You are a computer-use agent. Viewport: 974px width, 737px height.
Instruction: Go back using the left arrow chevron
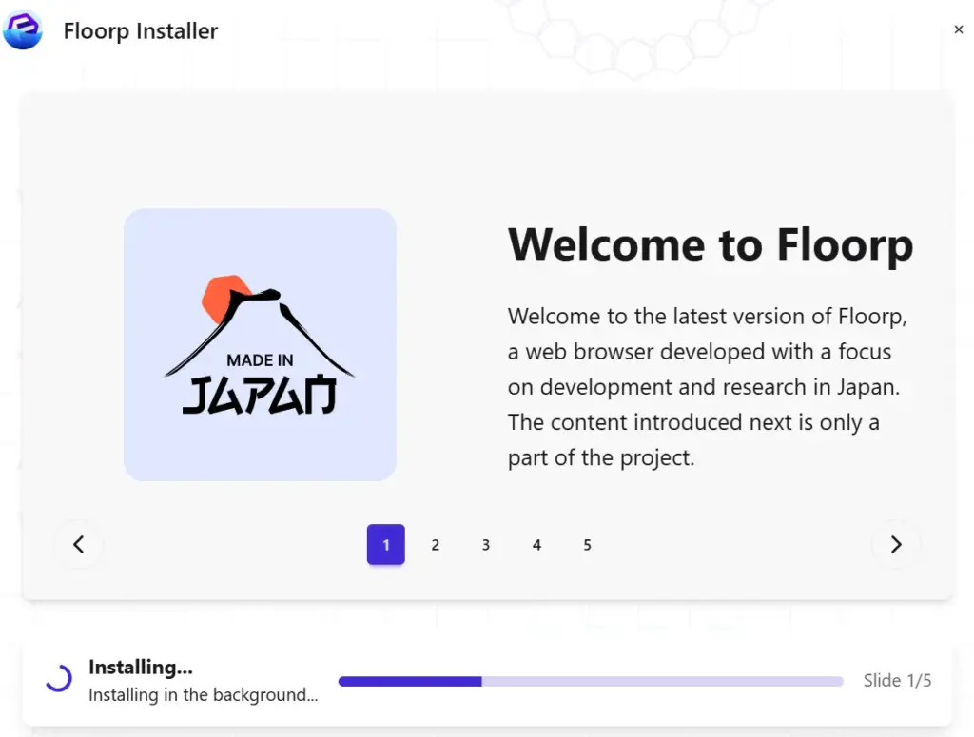point(79,544)
